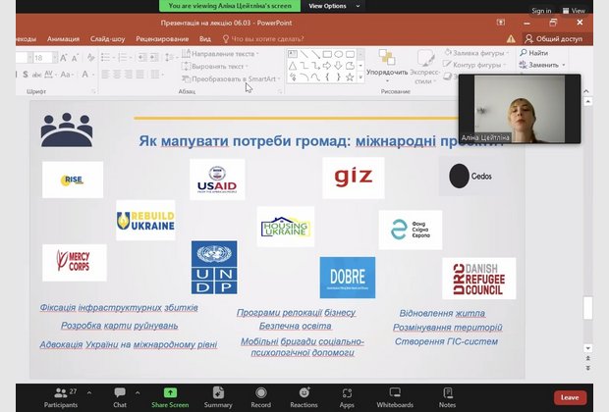This screenshot has height=412, width=609.
Task: Open Zoom Whiteboards
Action: coord(395,397)
